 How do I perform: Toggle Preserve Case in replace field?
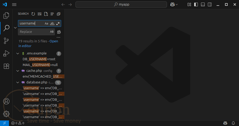[52, 31]
